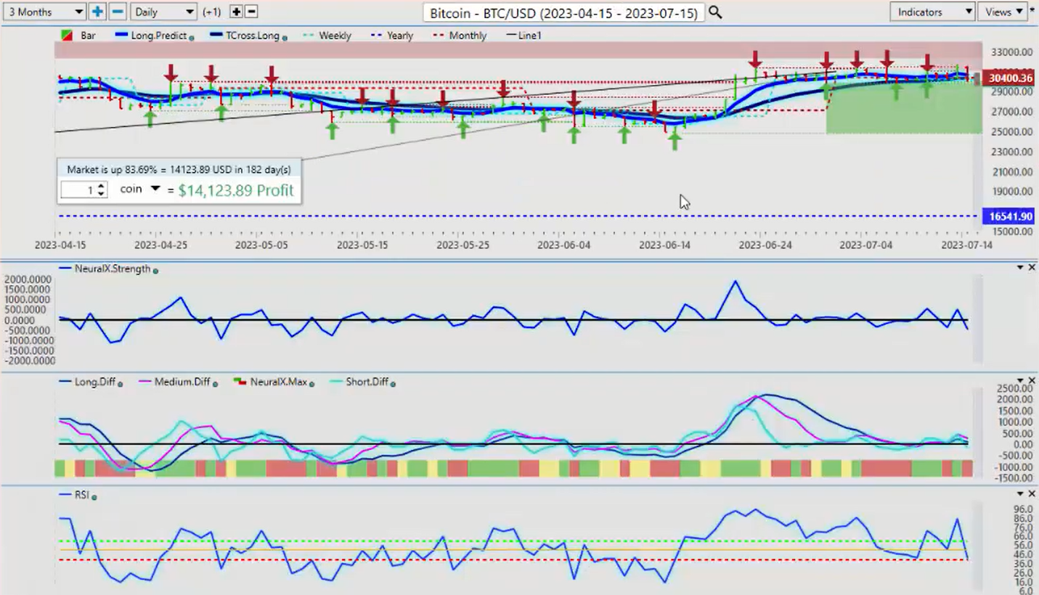The width and height of the screenshot is (1039, 595).
Task: Open the Daily interval dropdown
Action: 163,12
